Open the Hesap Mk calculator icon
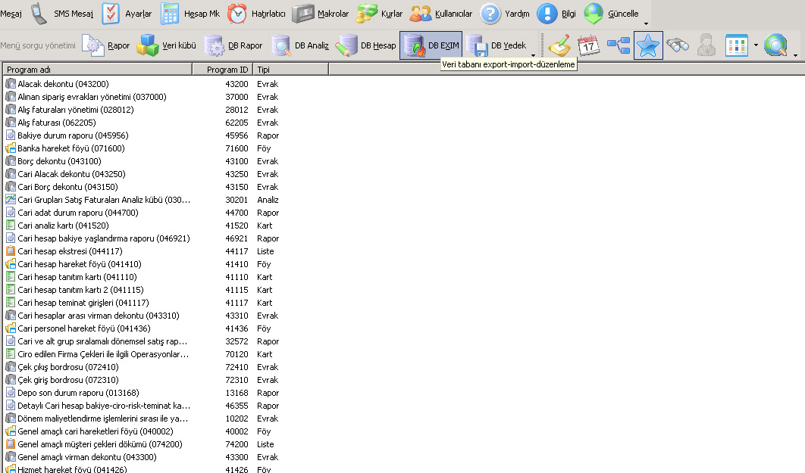This screenshot has width=805, height=473. (170, 14)
